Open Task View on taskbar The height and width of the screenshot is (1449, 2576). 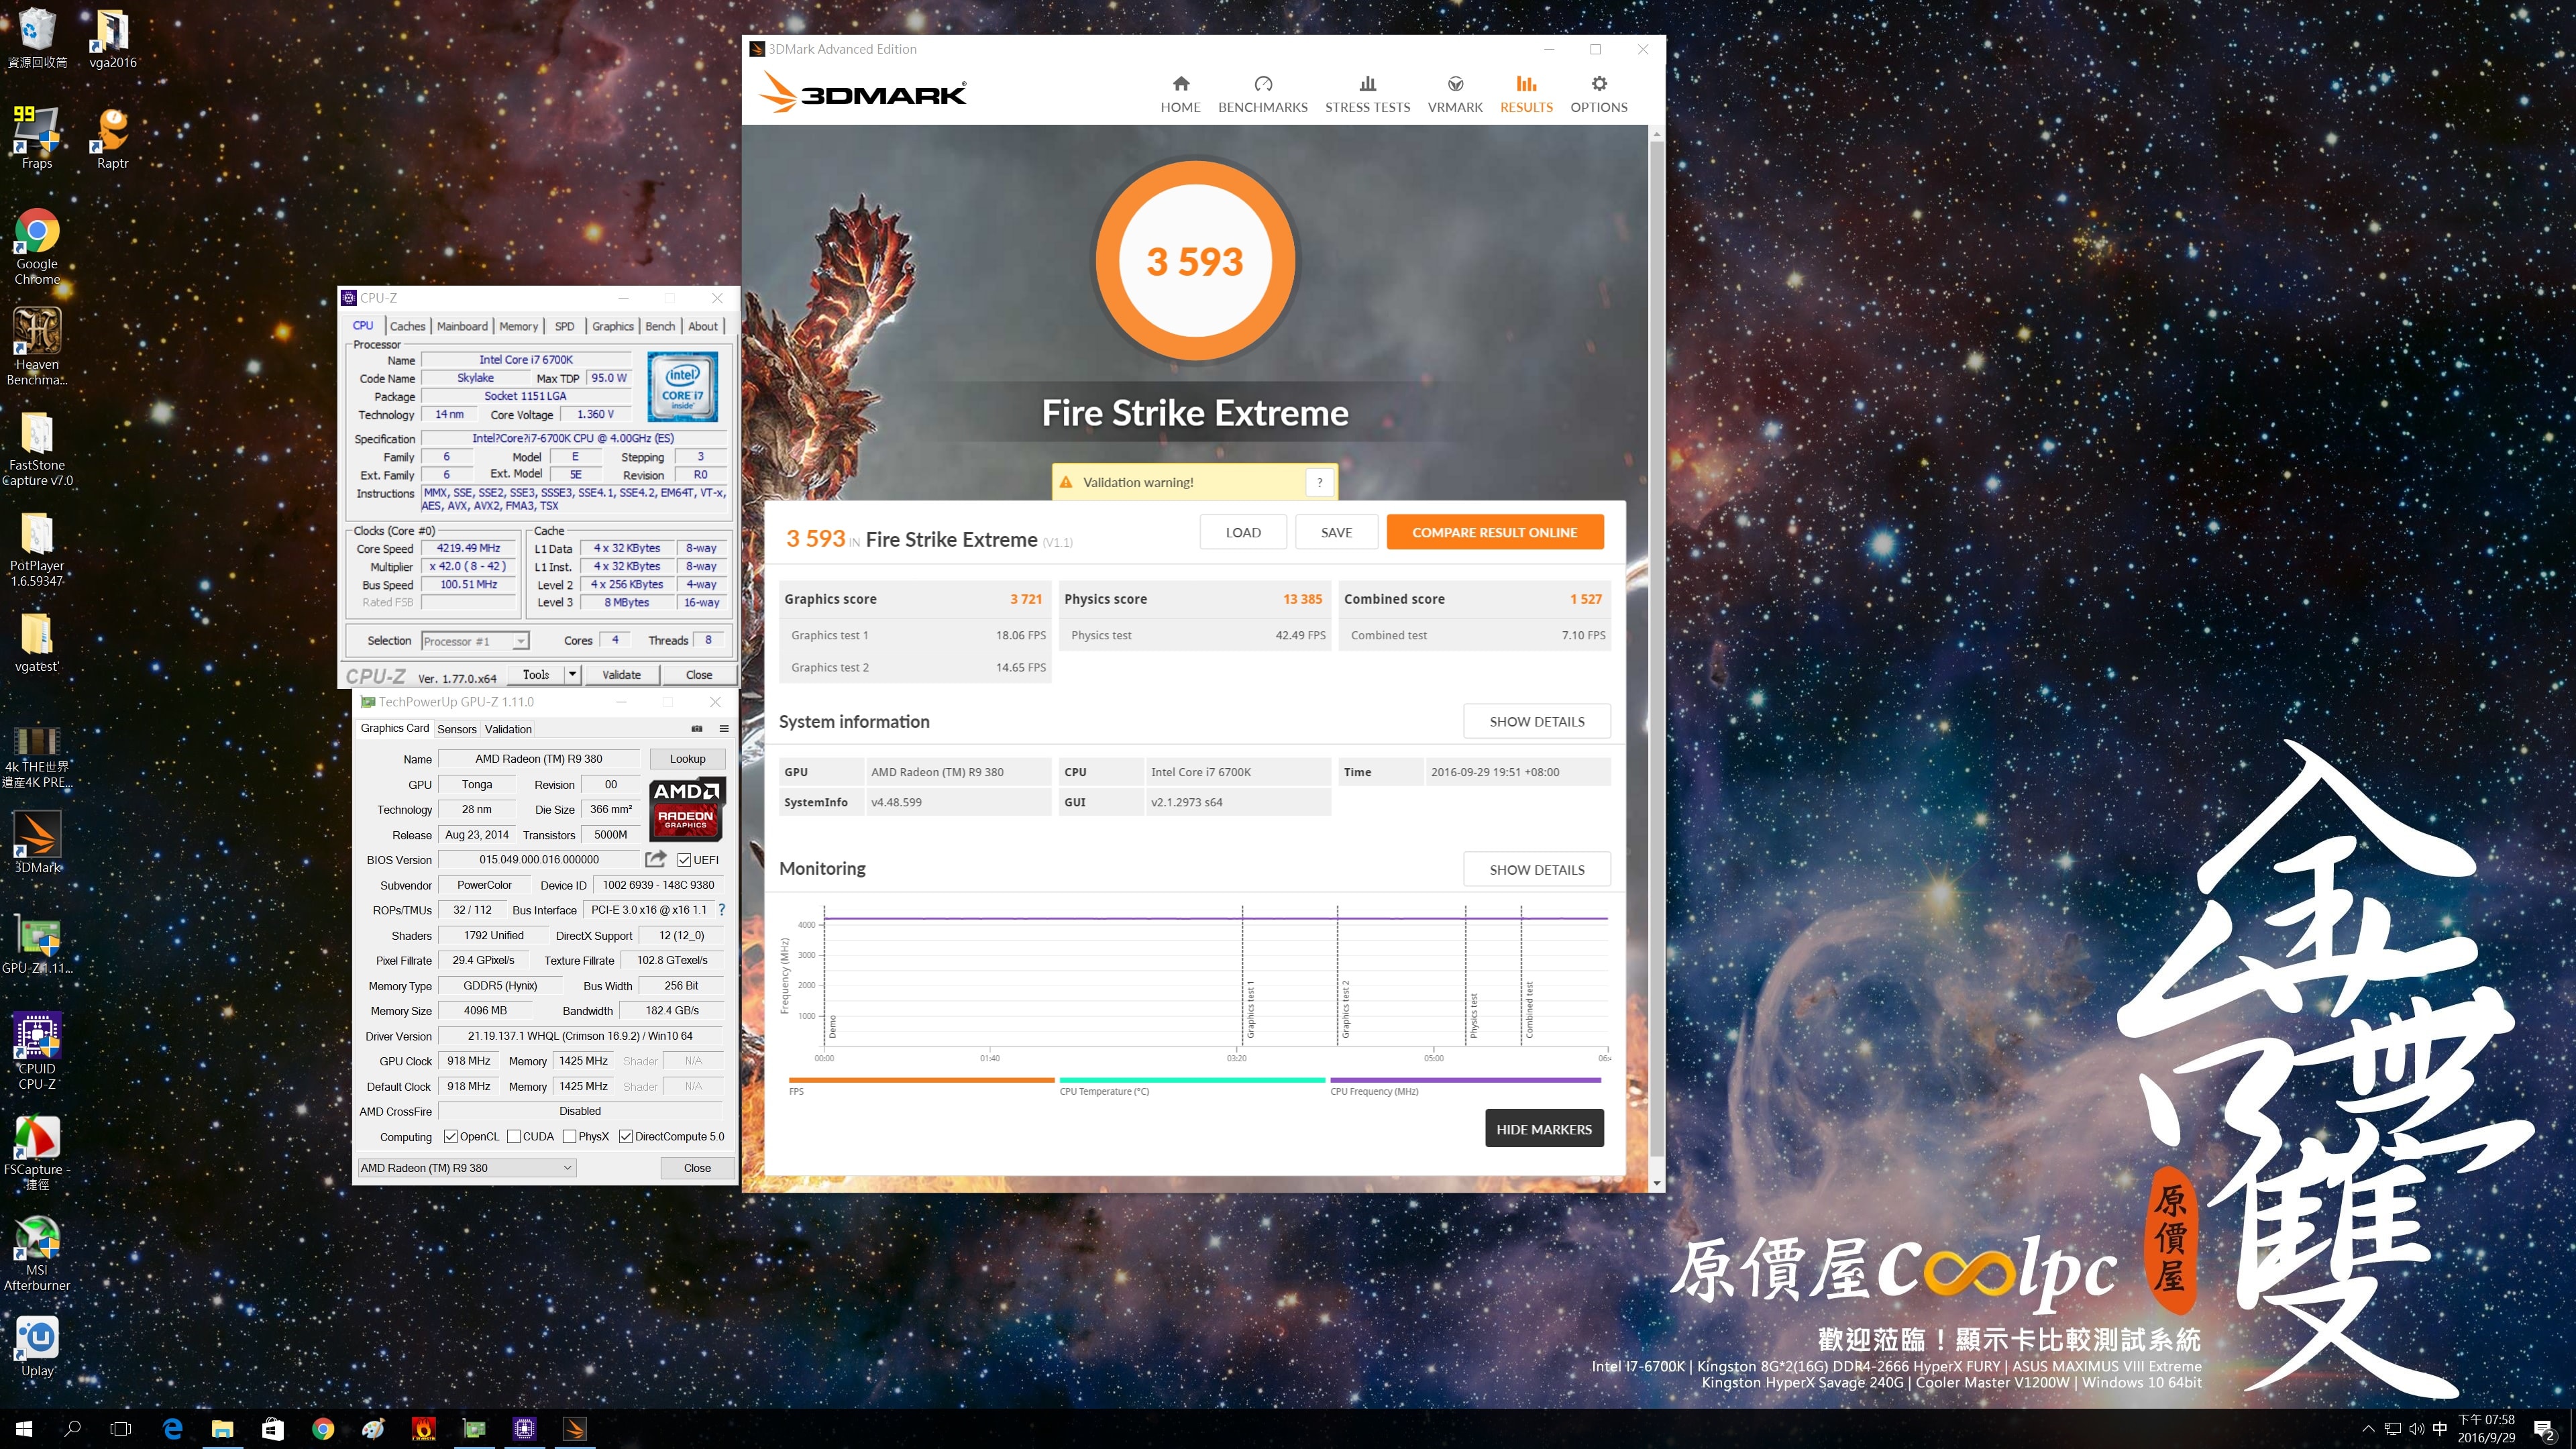click(x=121, y=1429)
